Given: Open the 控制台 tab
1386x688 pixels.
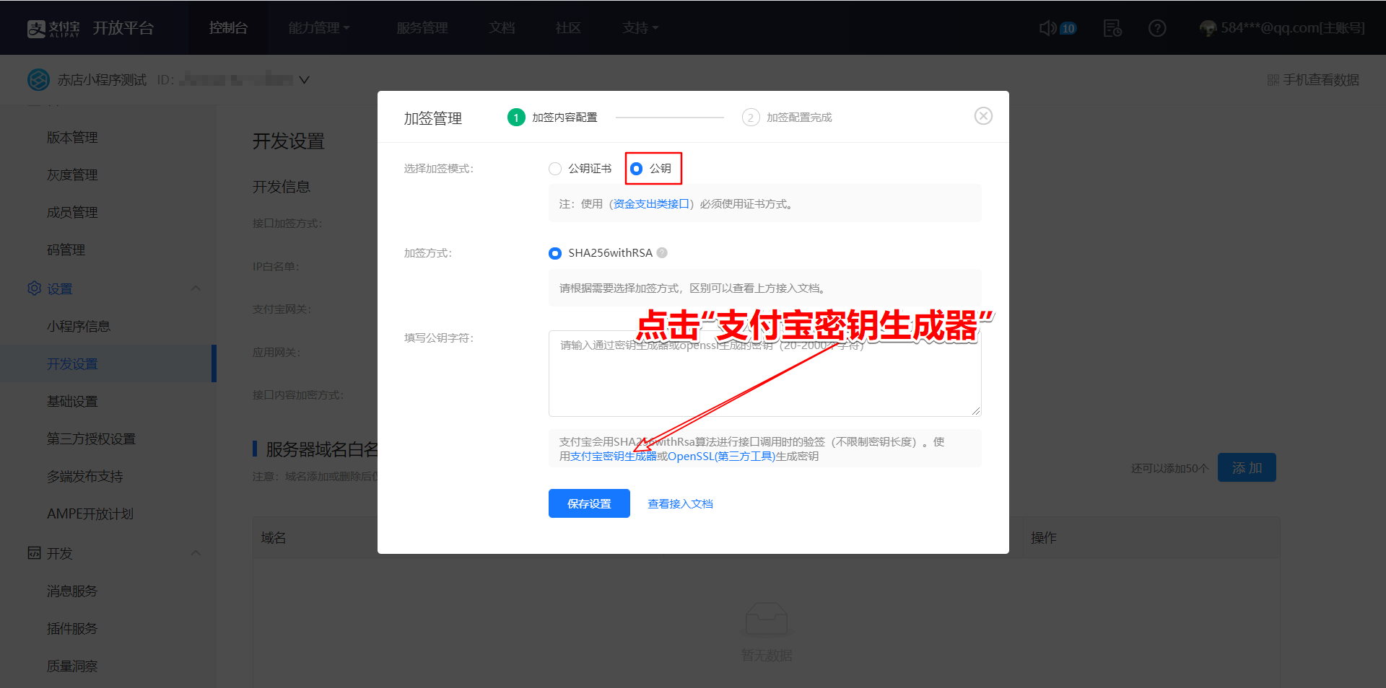Looking at the screenshot, I should [228, 28].
